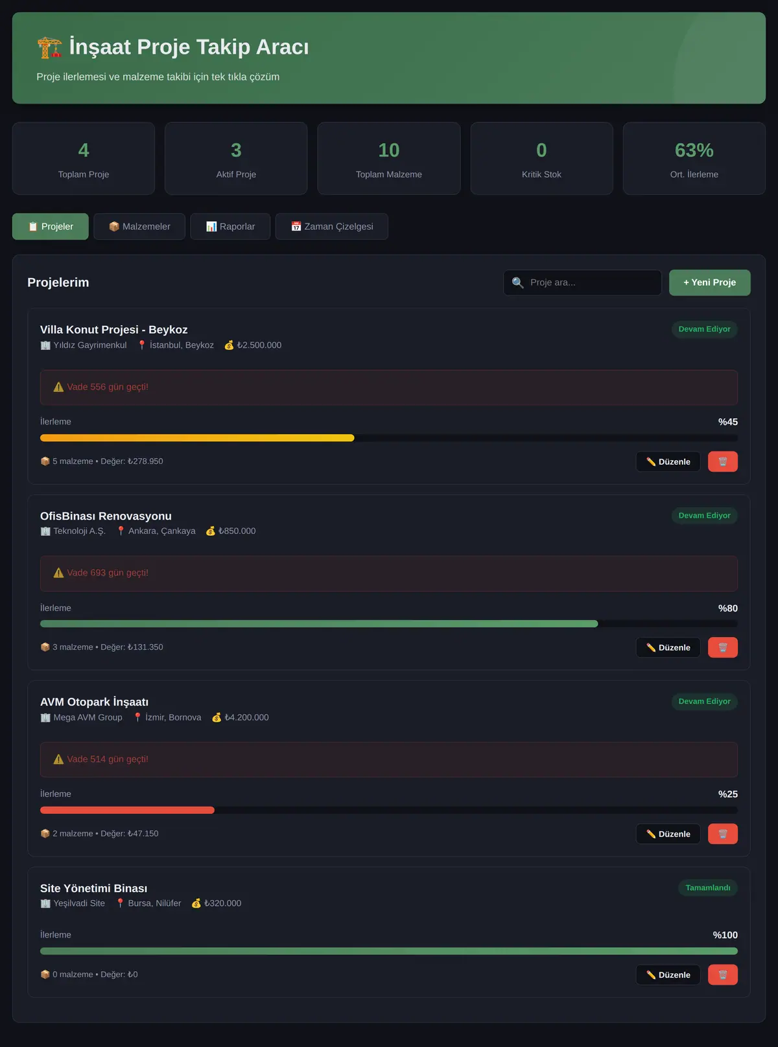Click trash icon for OfisBinası Renovasyonu
This screenshot has width=778, height=1047.
point(722,647)
